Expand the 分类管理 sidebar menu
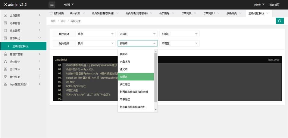 coord(39,31)
